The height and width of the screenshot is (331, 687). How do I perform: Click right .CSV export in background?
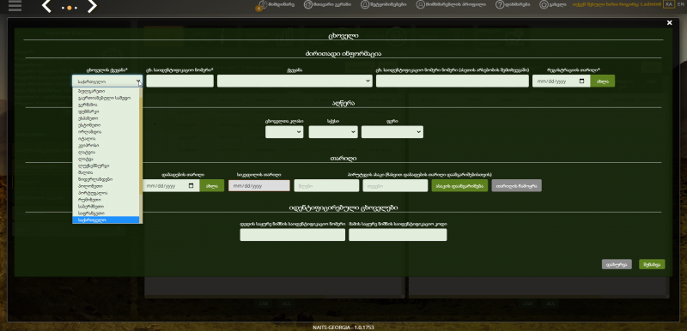(527, 304)
